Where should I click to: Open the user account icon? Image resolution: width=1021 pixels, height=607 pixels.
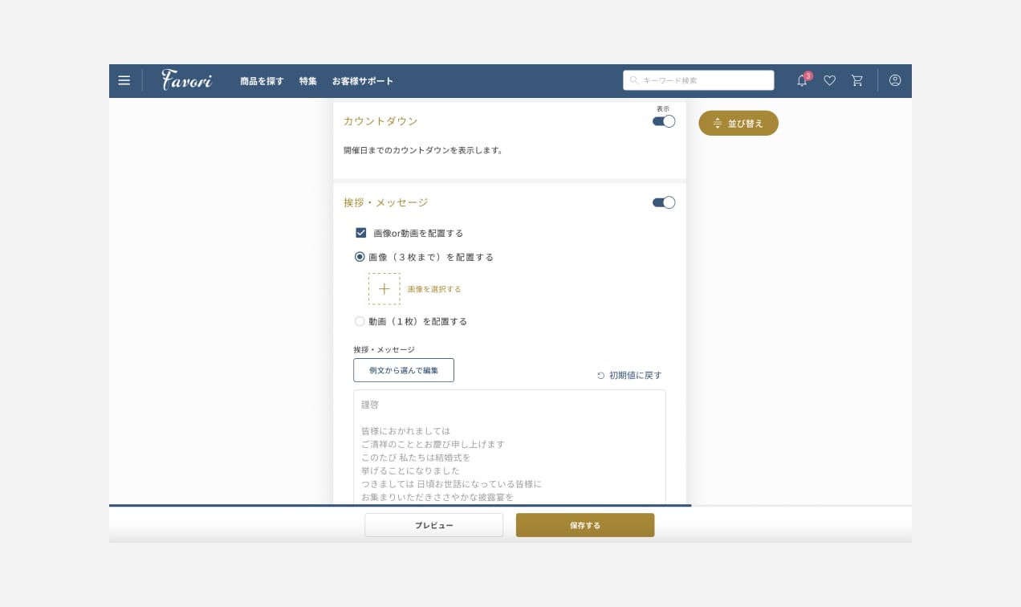click(895, 80)
